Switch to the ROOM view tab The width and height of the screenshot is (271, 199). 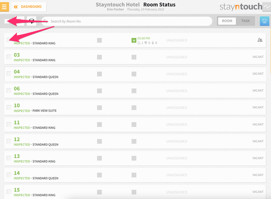tap(227, 21)
